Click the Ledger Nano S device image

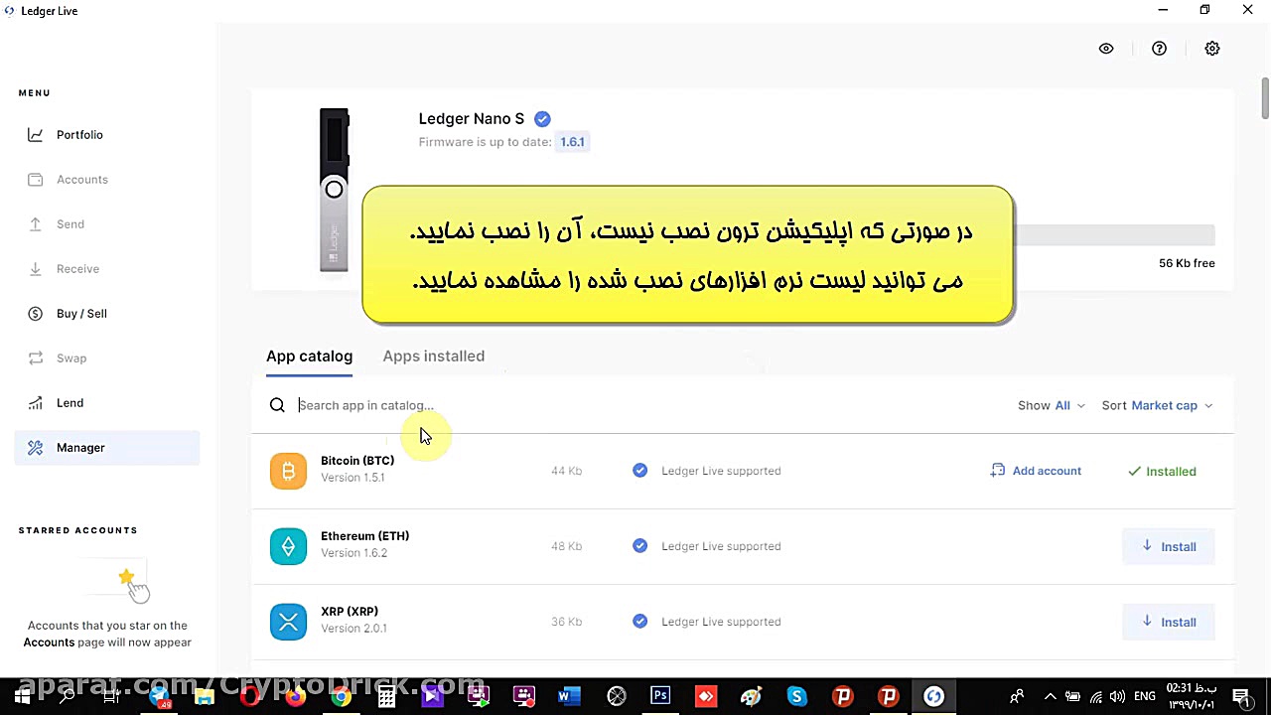point(334,191)
